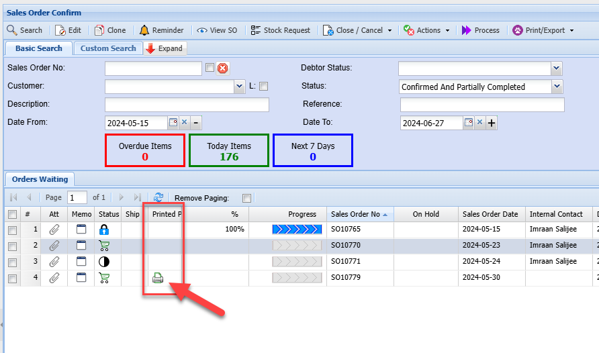Viewport: 599px width, 353px height.
Task: Click the printer icon in row 4
Action: (x=158, y=278)
